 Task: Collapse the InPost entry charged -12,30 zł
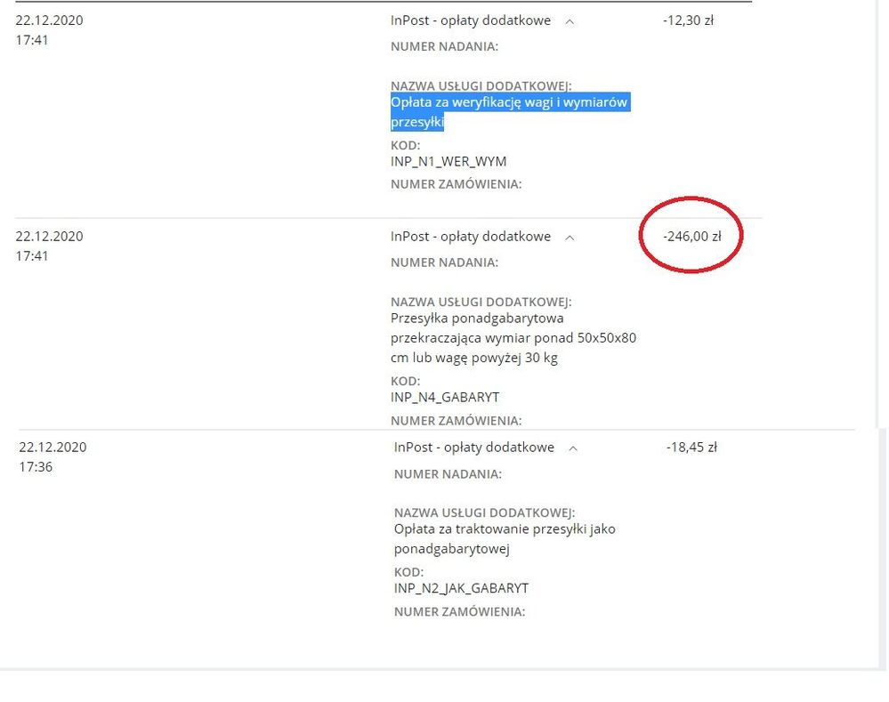(x=570, y=20)
